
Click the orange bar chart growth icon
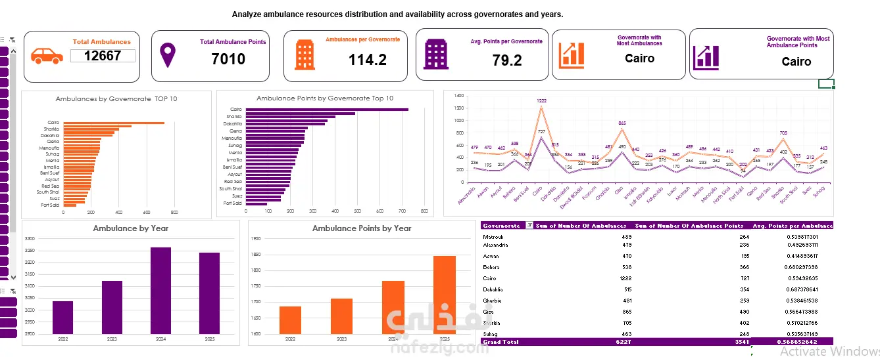[x=572, y=55]
